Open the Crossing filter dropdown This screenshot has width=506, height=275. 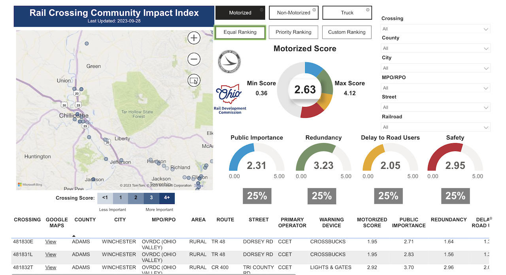tap(435, 29)
